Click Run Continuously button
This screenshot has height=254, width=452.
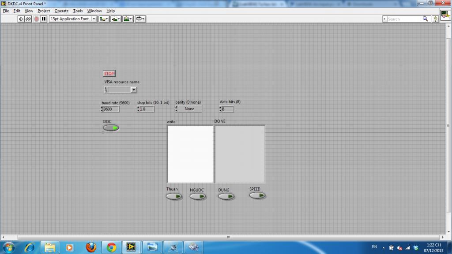tap(28, 19)
